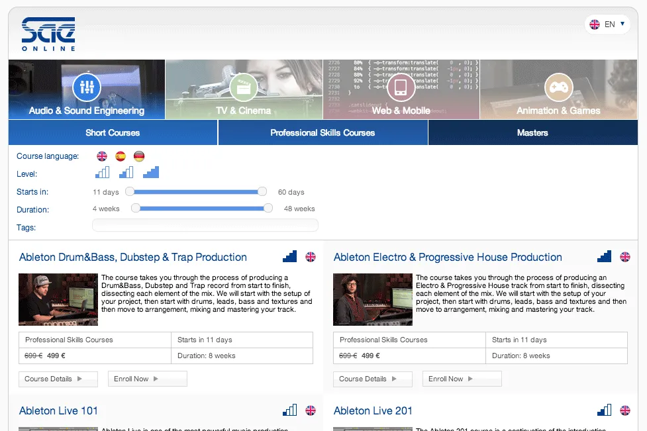
Task: Click Animation & Games banner label
Action: coord(558,111)
